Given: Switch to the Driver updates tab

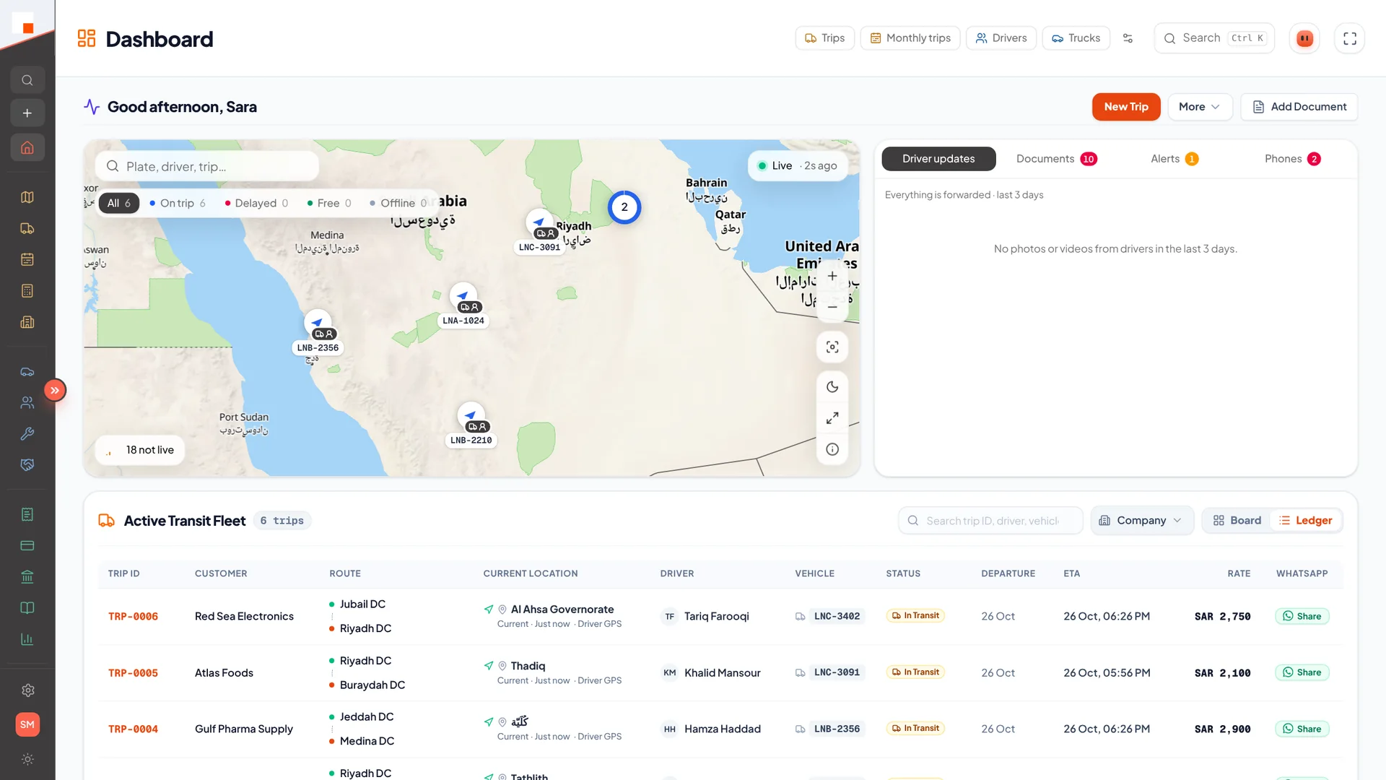Looking at the screenshot, I should coord(938,159).
